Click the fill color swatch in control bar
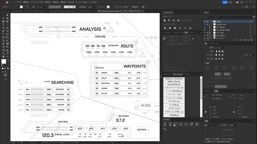 (x=21, y=7)
